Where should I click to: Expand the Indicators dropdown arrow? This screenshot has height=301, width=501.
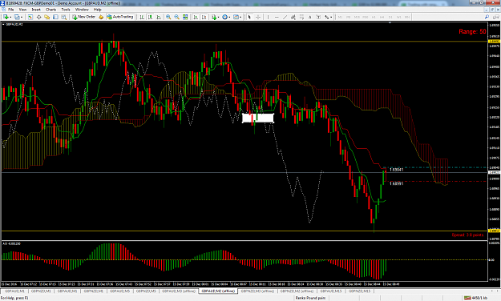[x=218, y=17]
